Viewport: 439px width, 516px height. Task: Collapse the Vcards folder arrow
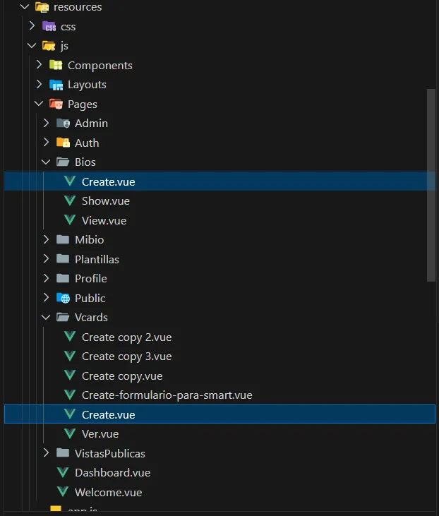[x=46, y=317]
